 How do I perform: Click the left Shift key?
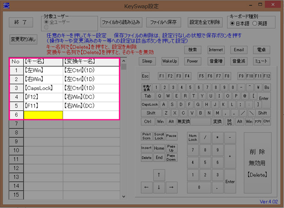click(x=151, y=113)
